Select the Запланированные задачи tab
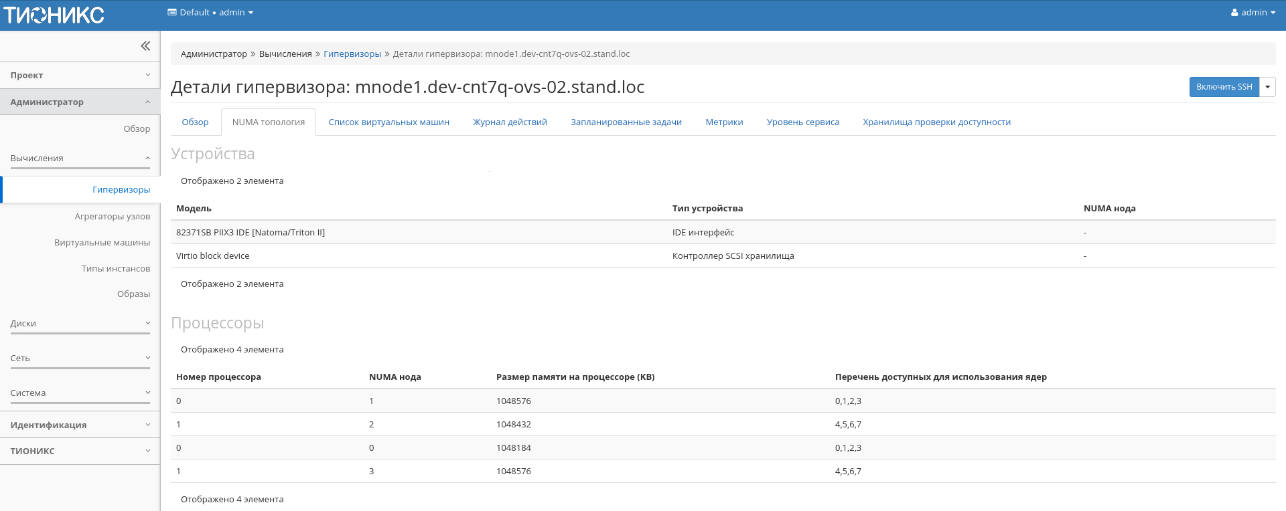Screen dimensions: 1286x511 626,122
